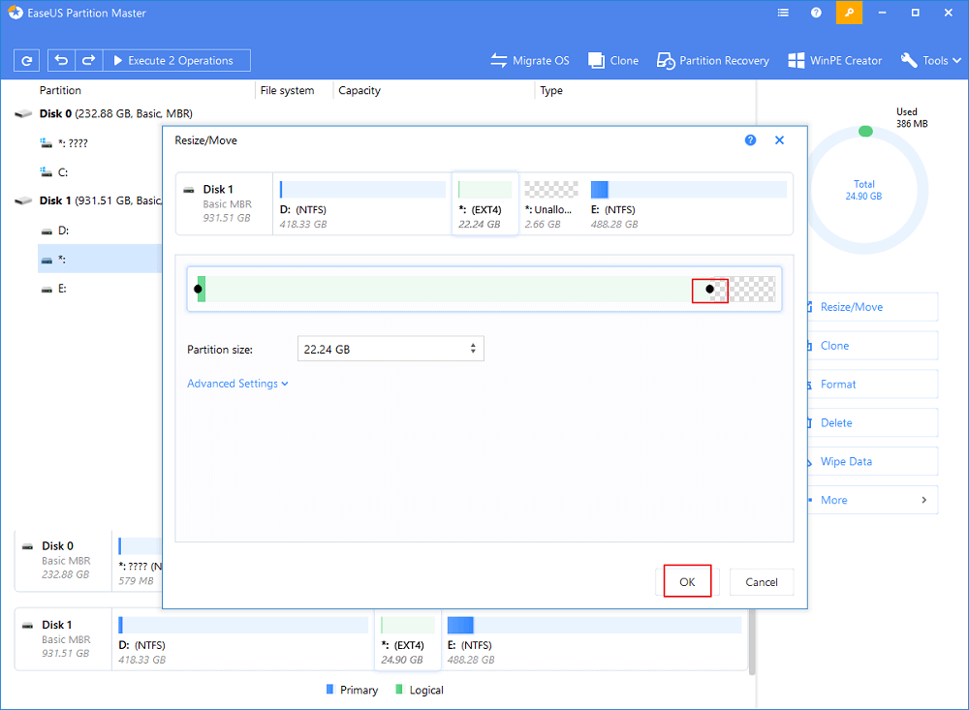Open the Migrate OS tool
969x710 pixels.
(530, 60)
